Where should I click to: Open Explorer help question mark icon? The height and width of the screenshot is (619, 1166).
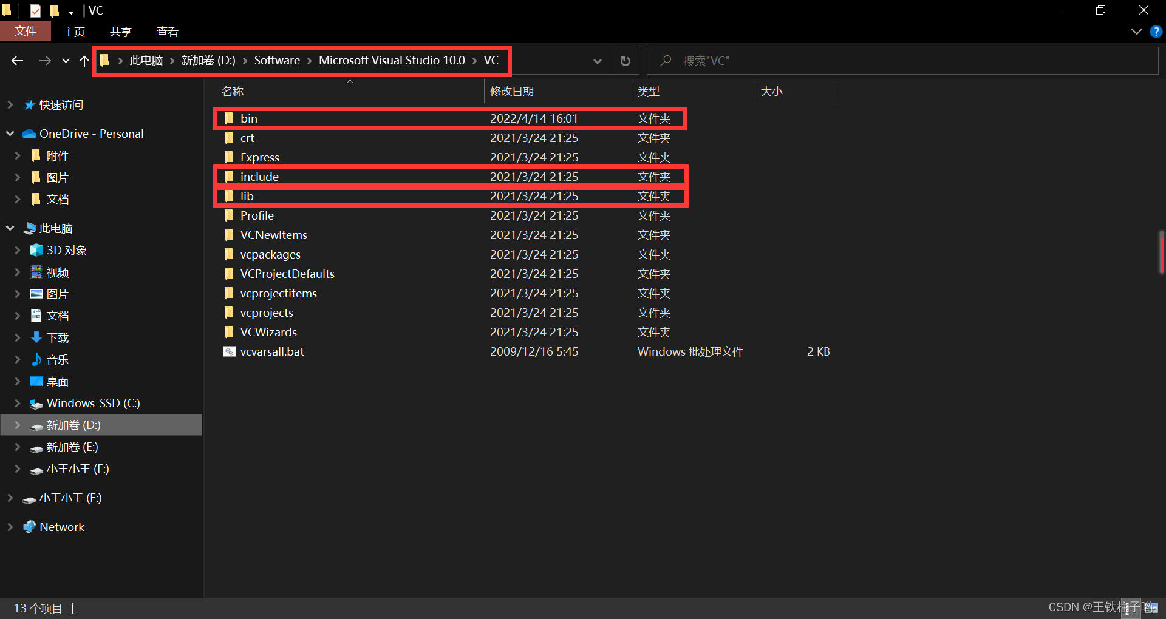(x=1156, y=32)
